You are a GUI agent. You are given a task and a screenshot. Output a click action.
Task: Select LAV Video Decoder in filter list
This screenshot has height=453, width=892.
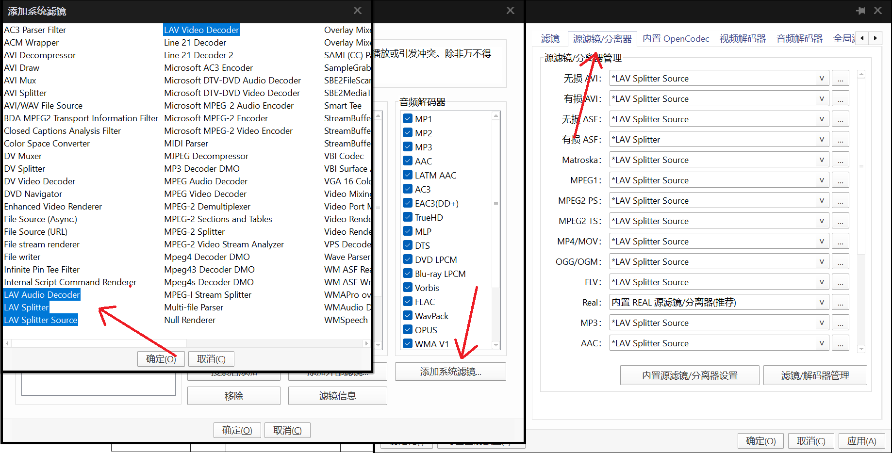(x=201, y=30)
